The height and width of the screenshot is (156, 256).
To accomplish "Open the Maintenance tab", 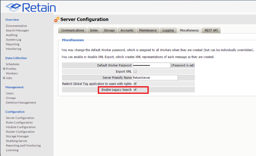I will click(x=148, y=30).
